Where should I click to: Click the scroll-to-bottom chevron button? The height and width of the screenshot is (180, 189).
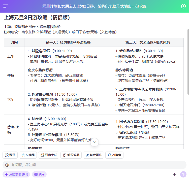(94, 142)
